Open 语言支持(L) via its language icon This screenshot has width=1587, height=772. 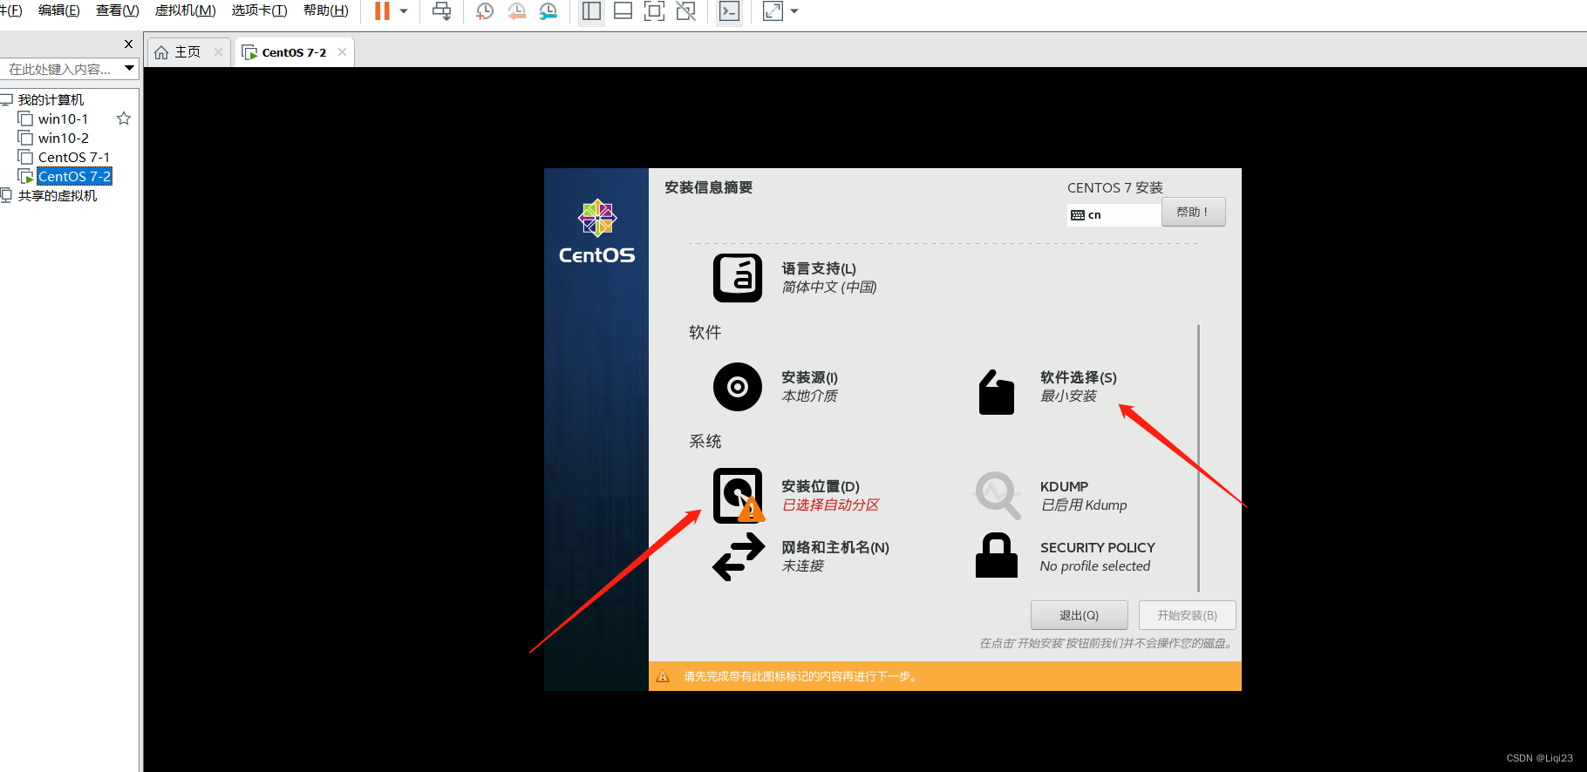[x=738, y=278]
